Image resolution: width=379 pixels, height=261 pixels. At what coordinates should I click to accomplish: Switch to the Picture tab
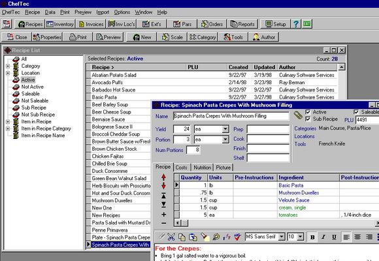(223, 167)
